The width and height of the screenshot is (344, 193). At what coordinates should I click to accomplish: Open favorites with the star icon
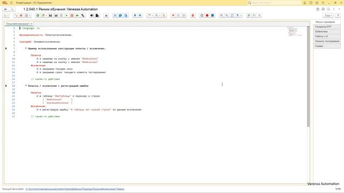coord(317,3)
